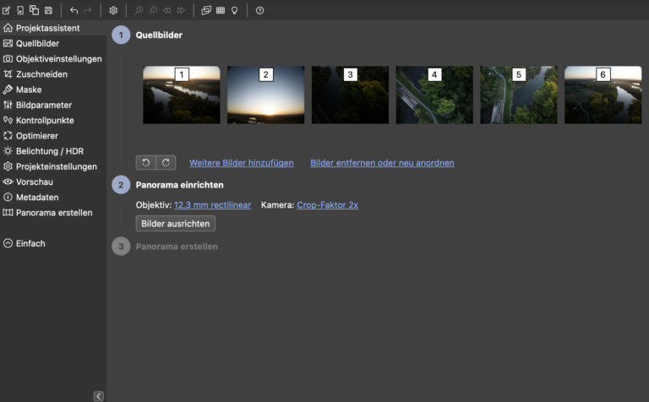Open help with the question mark icon

259,10
